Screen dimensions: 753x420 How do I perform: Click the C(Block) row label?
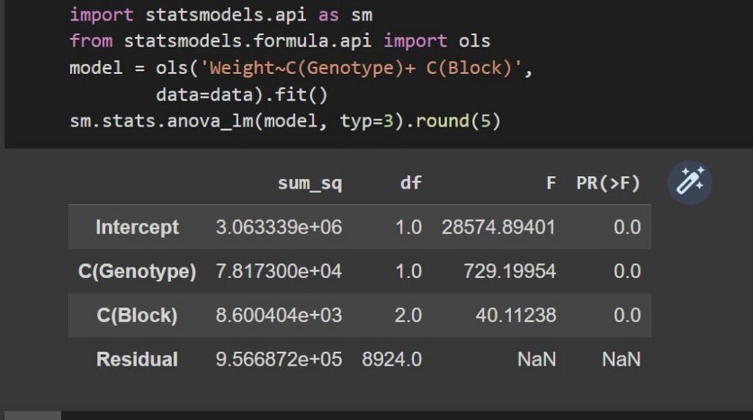(x=138, y=315)
